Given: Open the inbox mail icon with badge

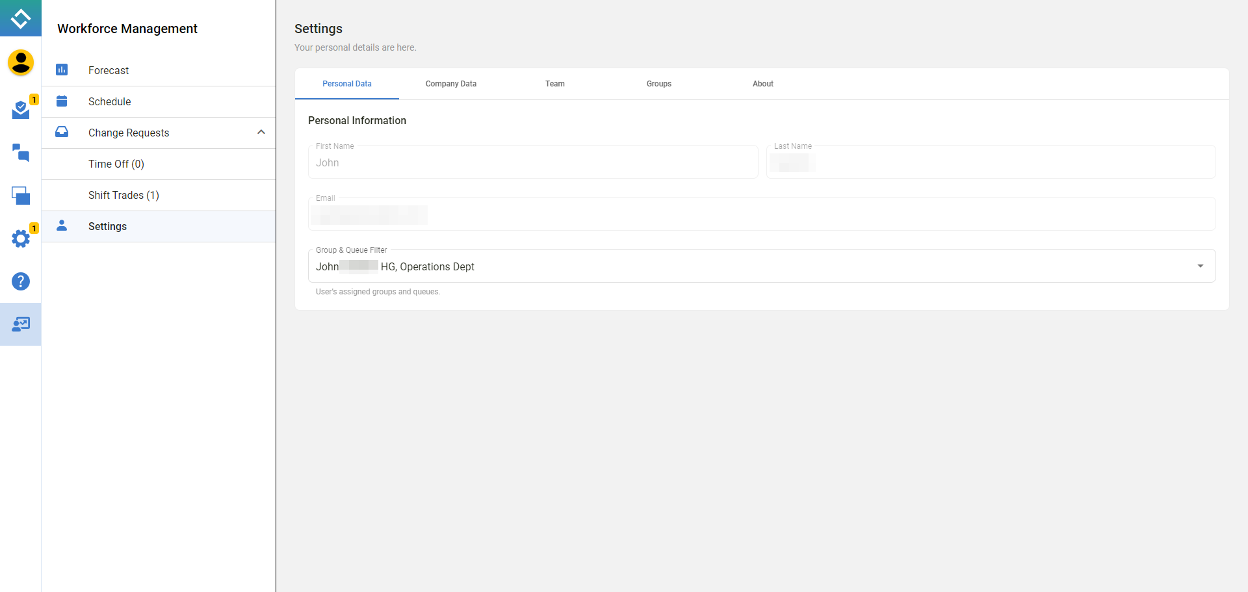Looking at the screenshot, I should [21, 110].
